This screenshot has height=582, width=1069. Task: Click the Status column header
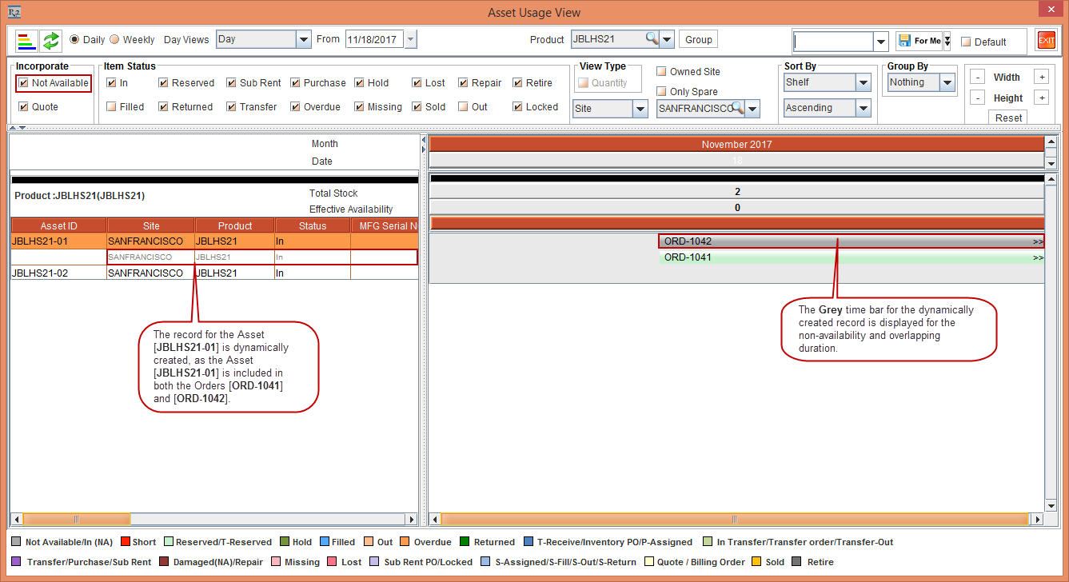[x=312, y=226]
